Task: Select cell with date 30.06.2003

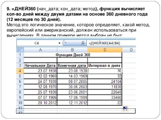Action: click(72, 87)
